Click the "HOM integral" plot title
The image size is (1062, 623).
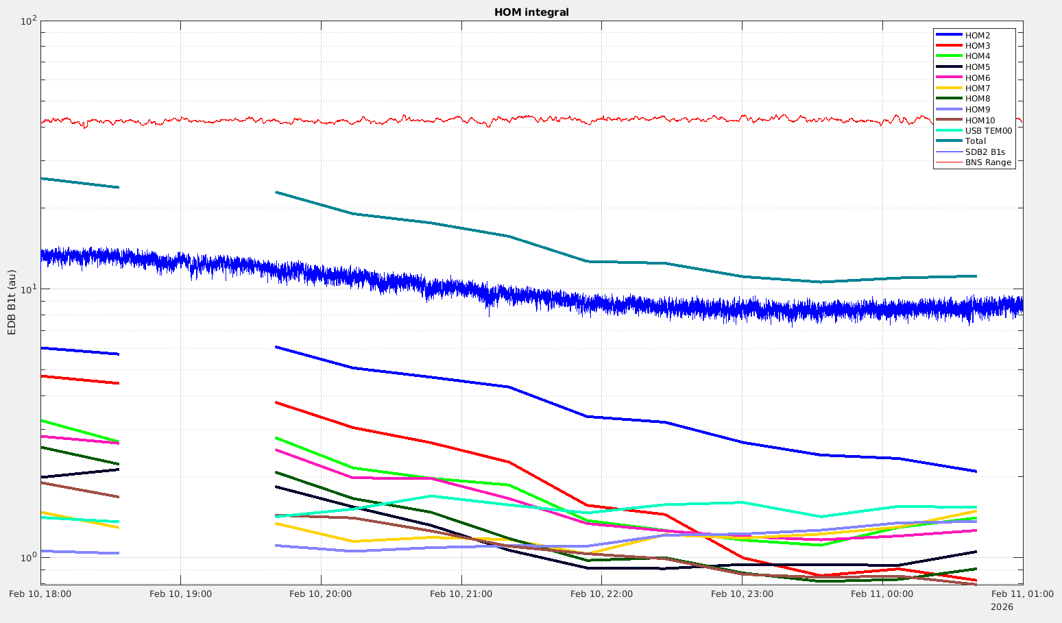pos(531,12)
